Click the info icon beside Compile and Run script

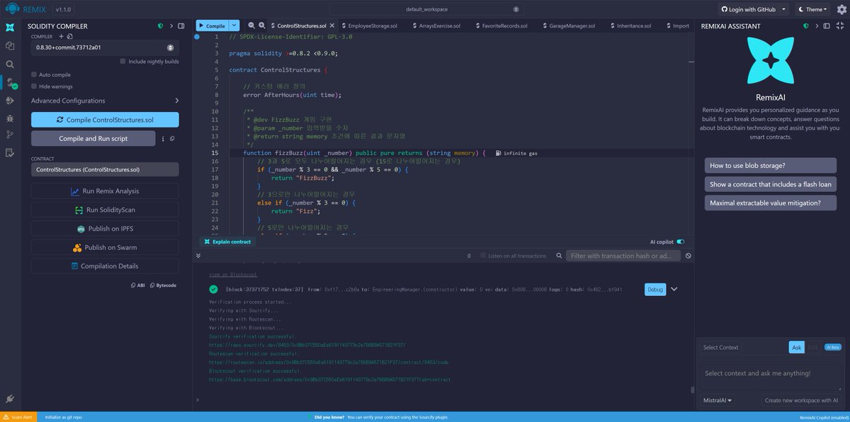(163, 139)
